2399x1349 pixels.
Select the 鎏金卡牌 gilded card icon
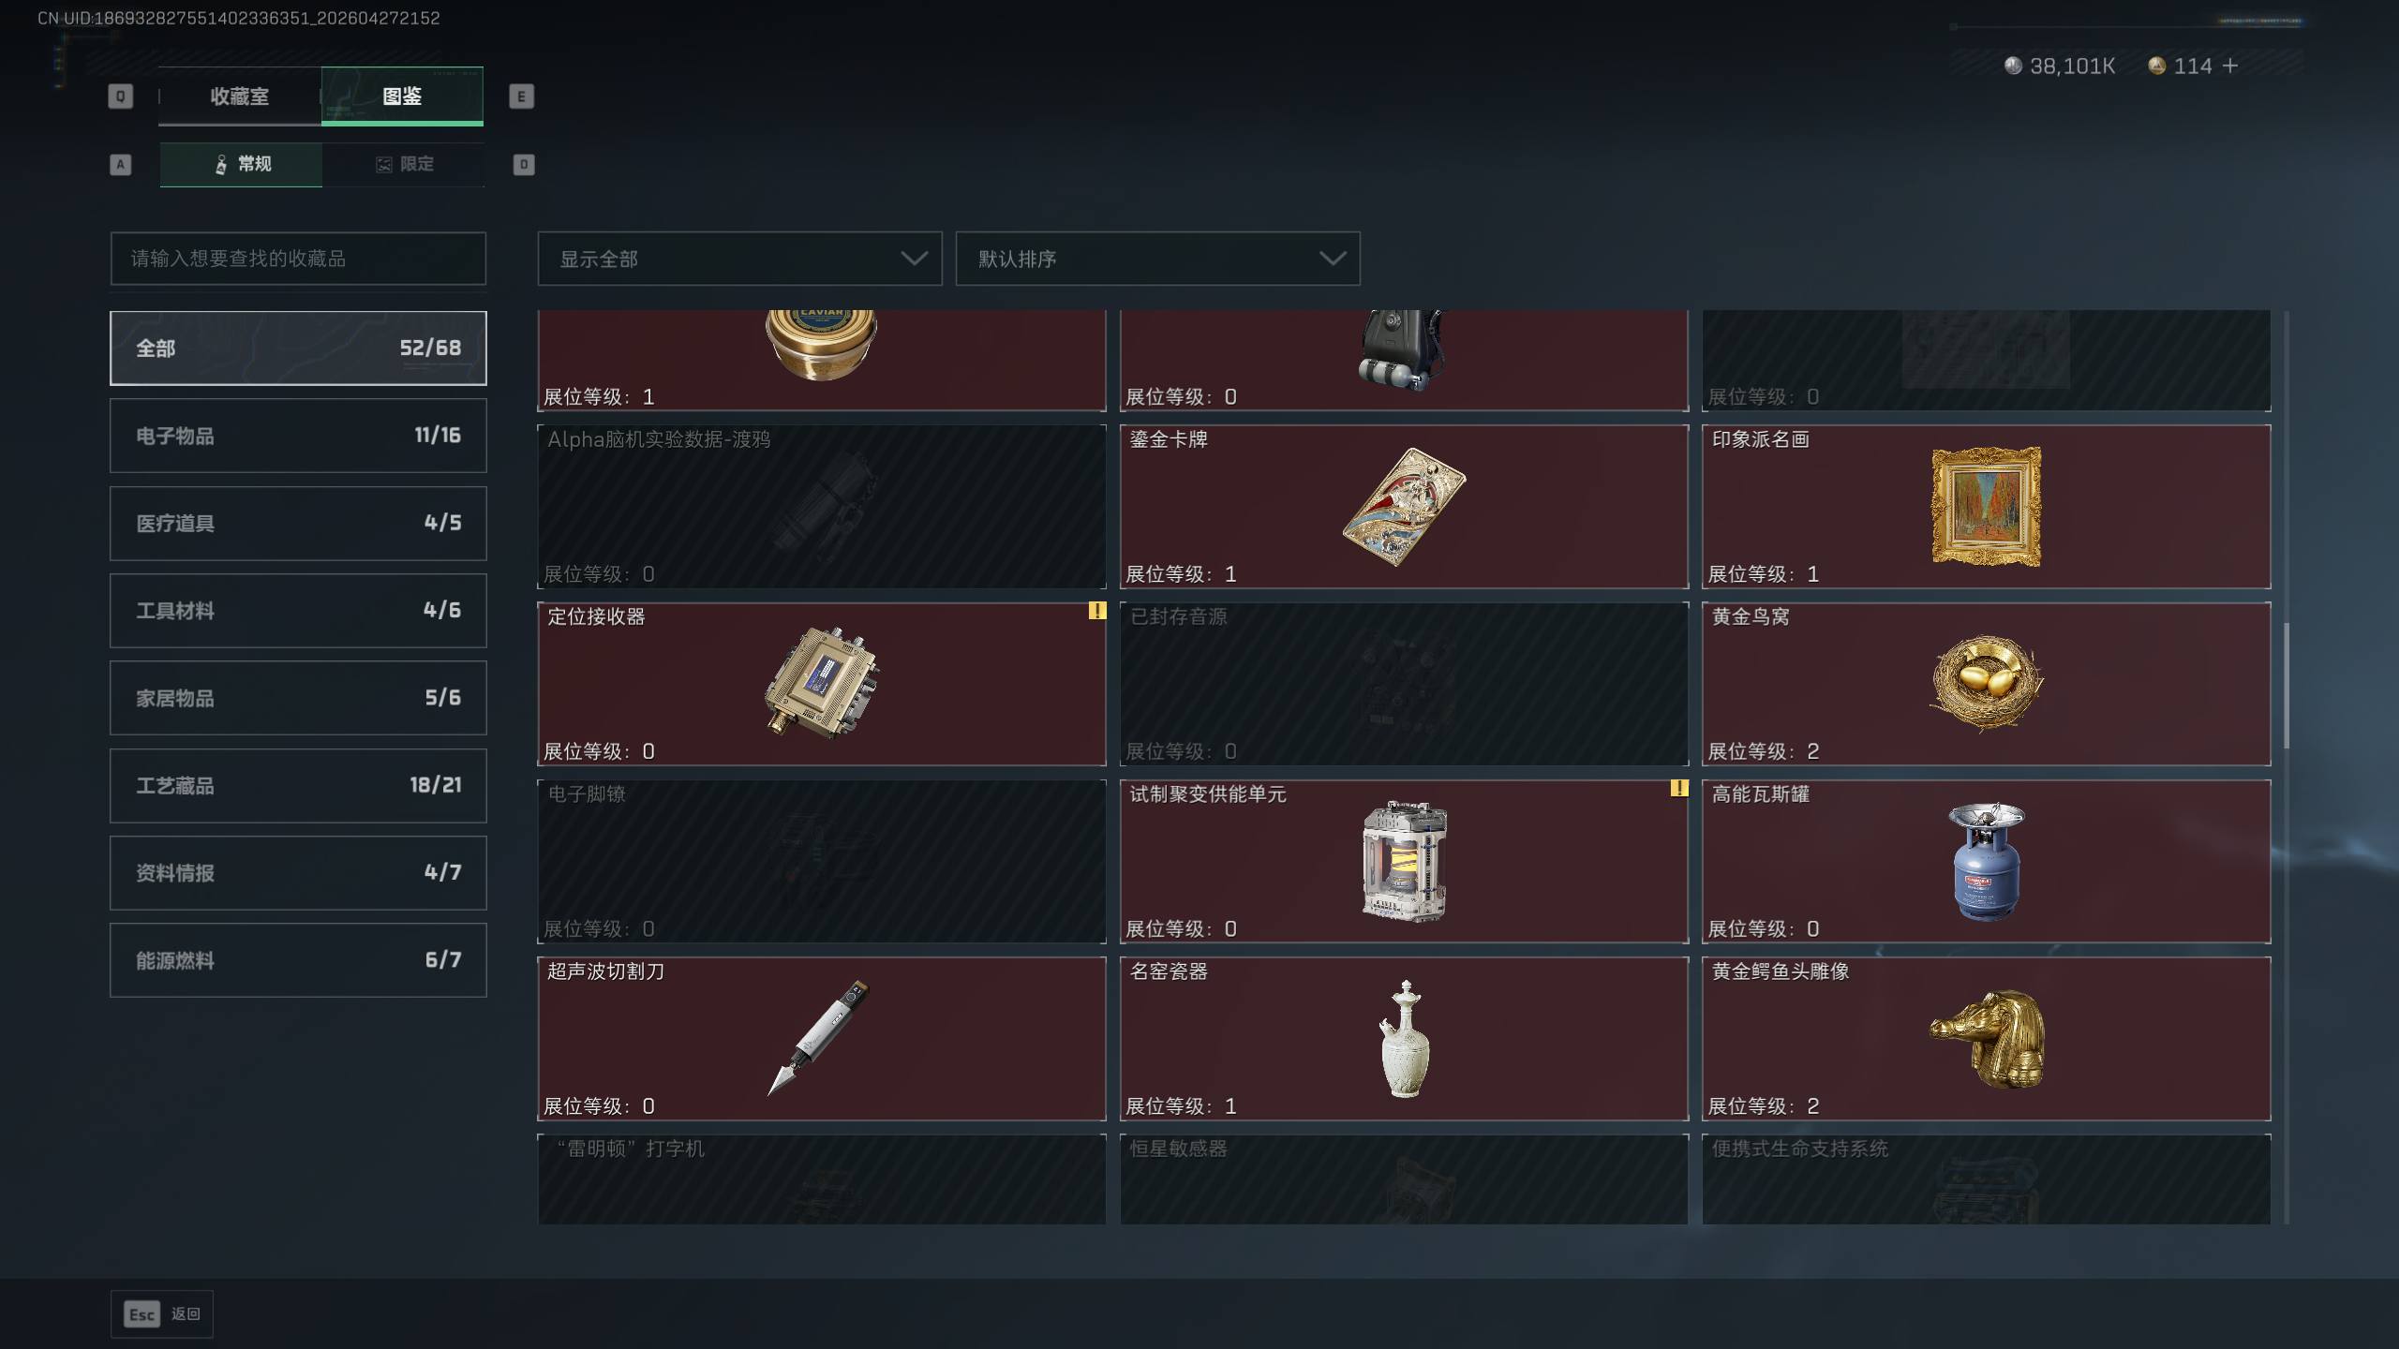pyautogui.click(x=1404, y=507)
